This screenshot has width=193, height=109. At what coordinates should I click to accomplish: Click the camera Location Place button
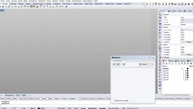pyautogui.click(x=187, y=42)
